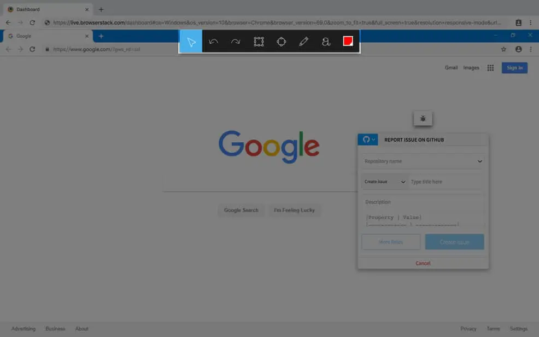Image resolution: width=539 pixels, height=337 pixels.
Task: Switch to the Dashboard browser tab
Action: tap(46, 9)
